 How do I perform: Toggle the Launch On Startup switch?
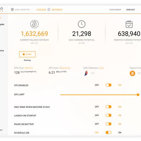pyautogui.click(x=109, y=115)
